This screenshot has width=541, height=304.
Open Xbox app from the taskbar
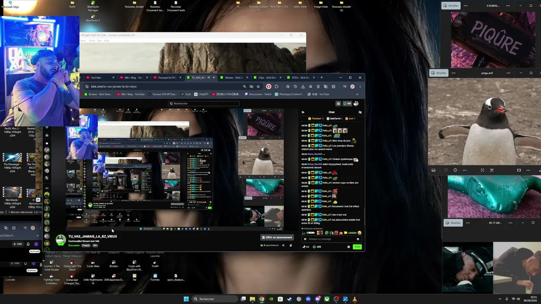click(x=327, y=299)
